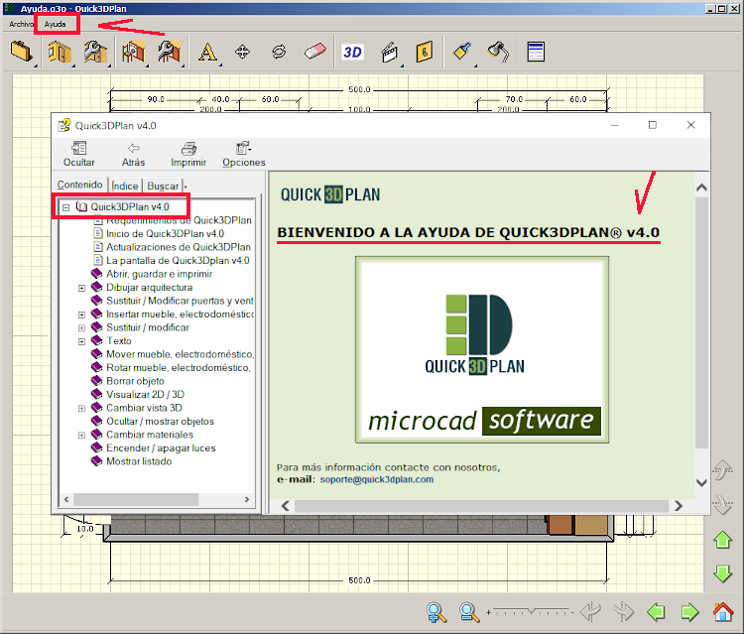Switch to the Índice tab
The height and width of the screenshot is (634, 744).
[x=125, y=186]
